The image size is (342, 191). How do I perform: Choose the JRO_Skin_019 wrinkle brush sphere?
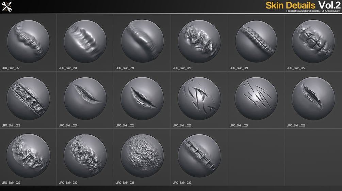[x=143, y=42]
